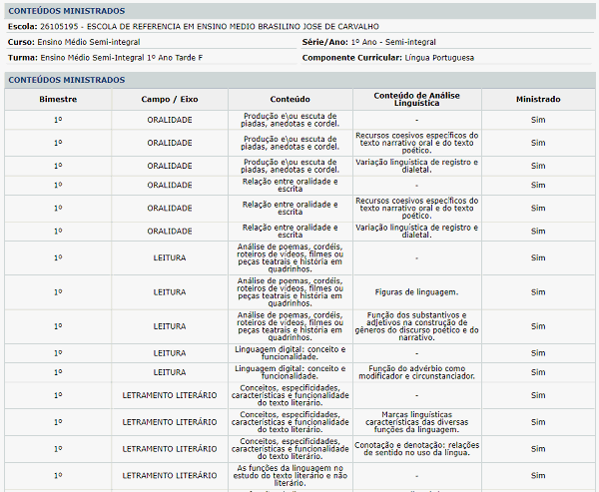
Task: Click the Figuras de linguagem cell
Action: [416, 292]
